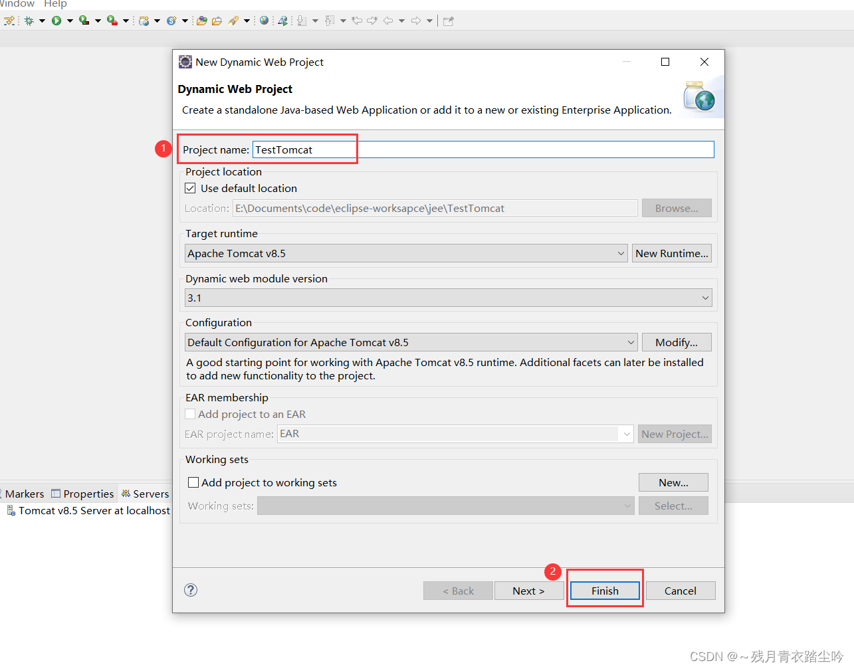Screen dimensions: 854x669
Task: Click the New Dynamic Web Project toolbar icon
Action: pyautogui.click(x=144, y=21)
